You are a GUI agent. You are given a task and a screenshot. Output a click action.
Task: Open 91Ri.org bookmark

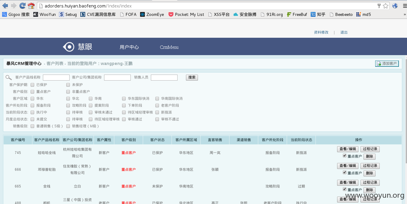pyautogui.click(x=272, y=14)
